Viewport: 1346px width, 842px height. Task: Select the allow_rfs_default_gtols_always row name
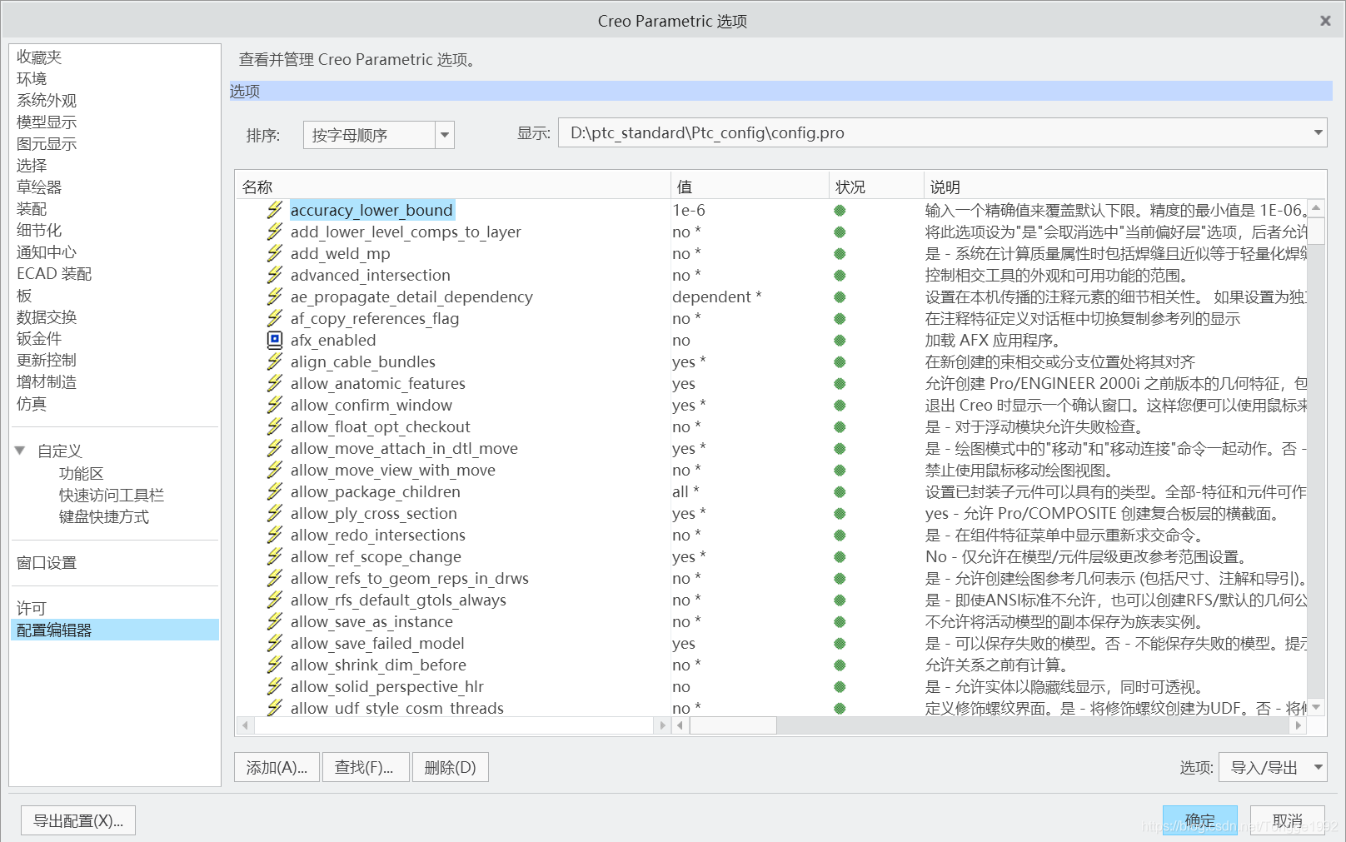click(398, 600)
